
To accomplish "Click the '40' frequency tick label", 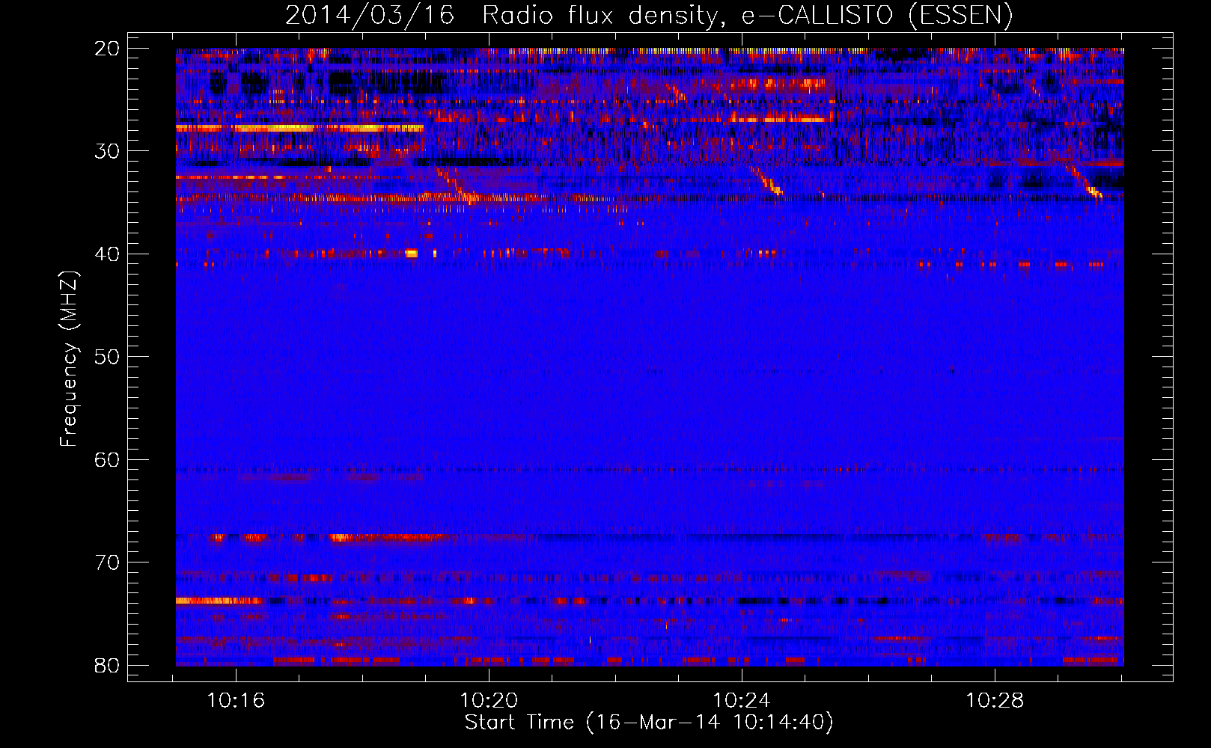I will click(x=107, y=254).
